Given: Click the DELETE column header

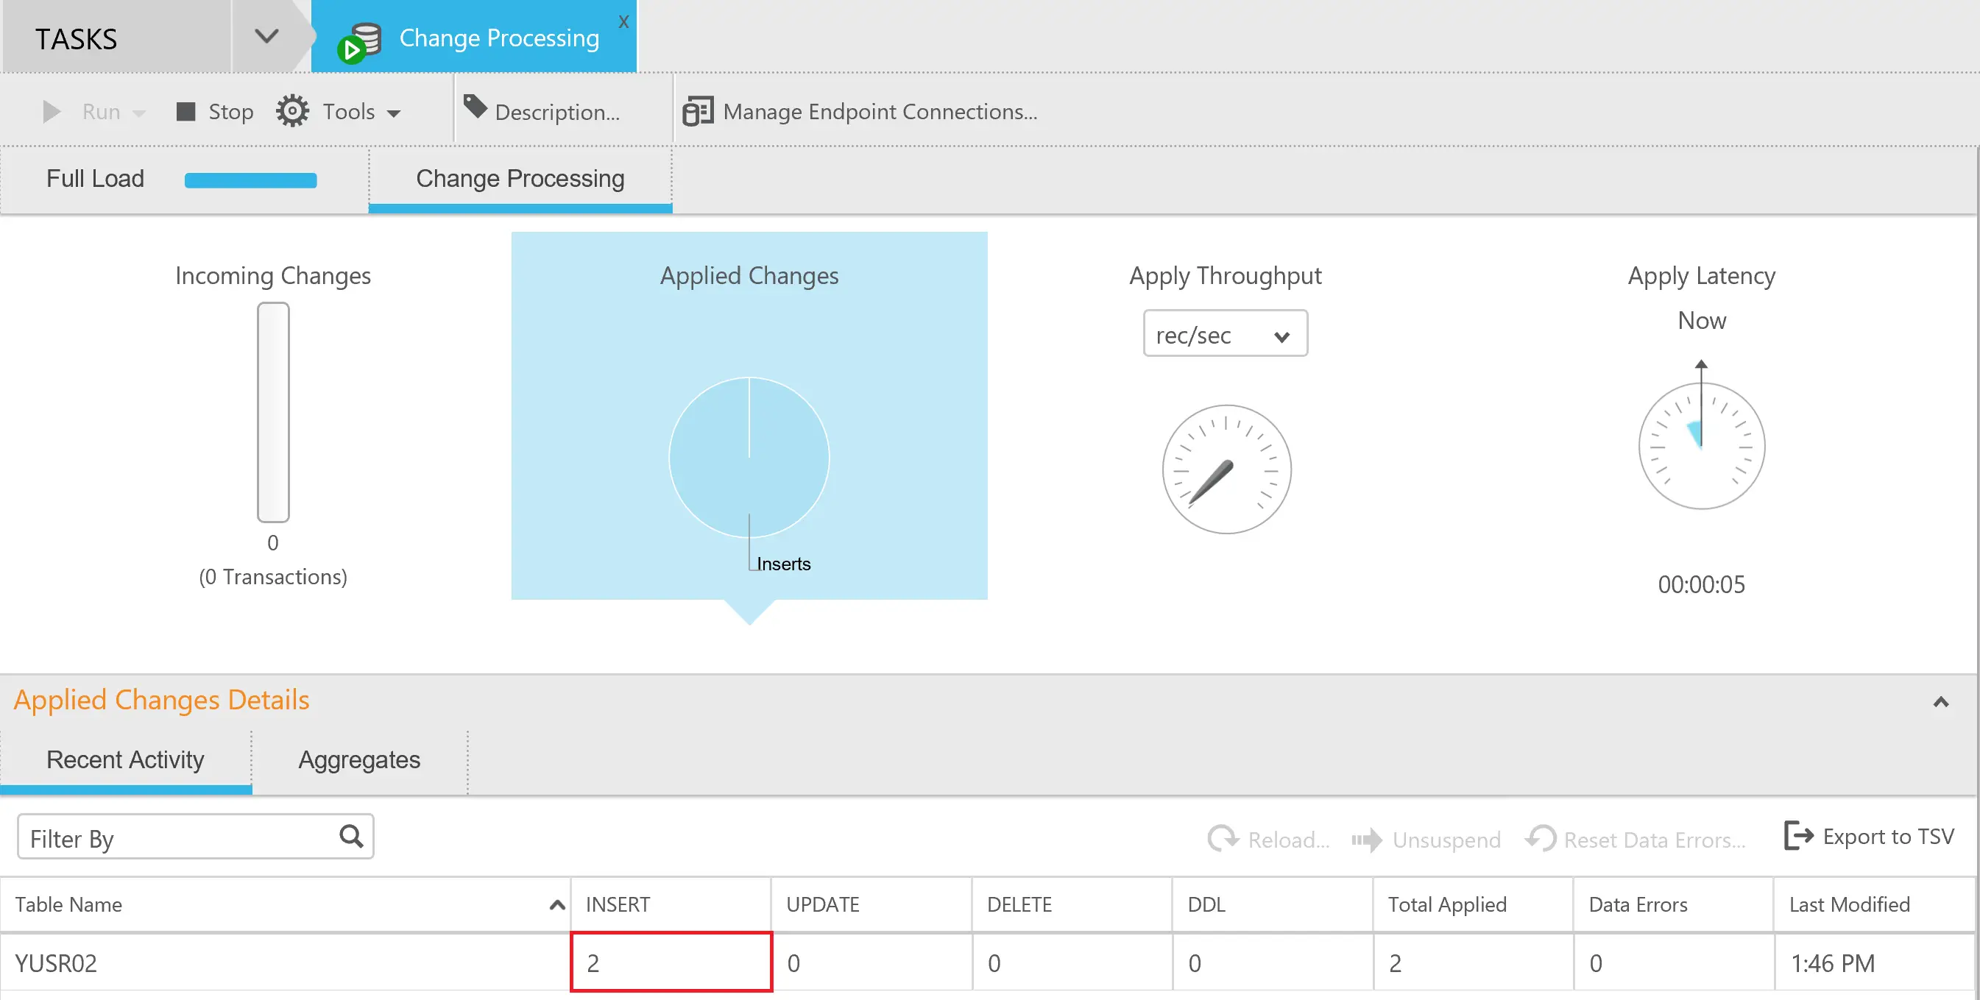Looking at the screenshot, I should [1072, 904].
